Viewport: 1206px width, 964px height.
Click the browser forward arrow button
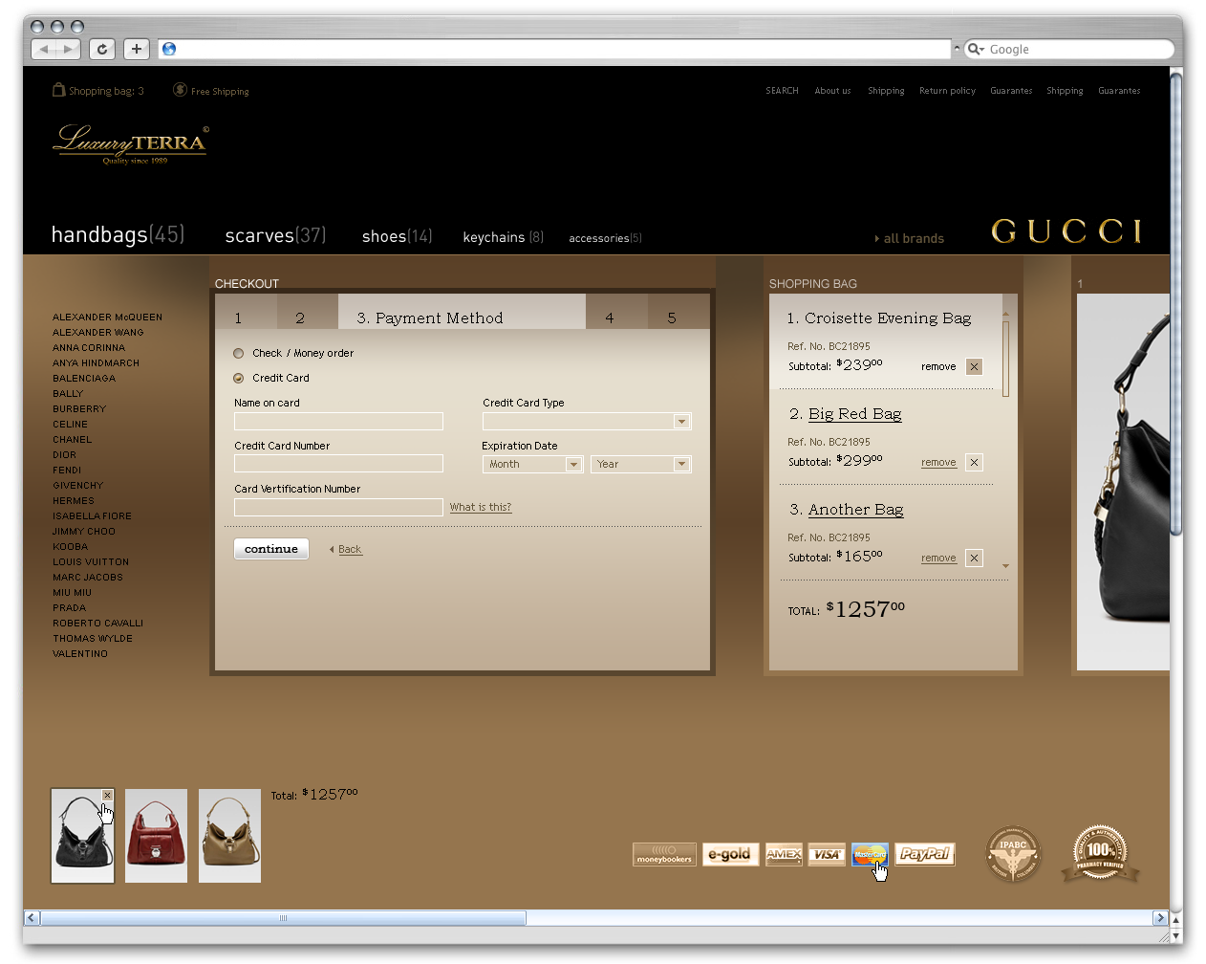coord(69,49)
